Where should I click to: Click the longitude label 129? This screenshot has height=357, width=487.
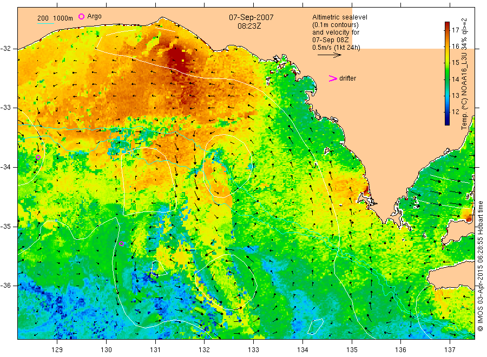point(57,349)
